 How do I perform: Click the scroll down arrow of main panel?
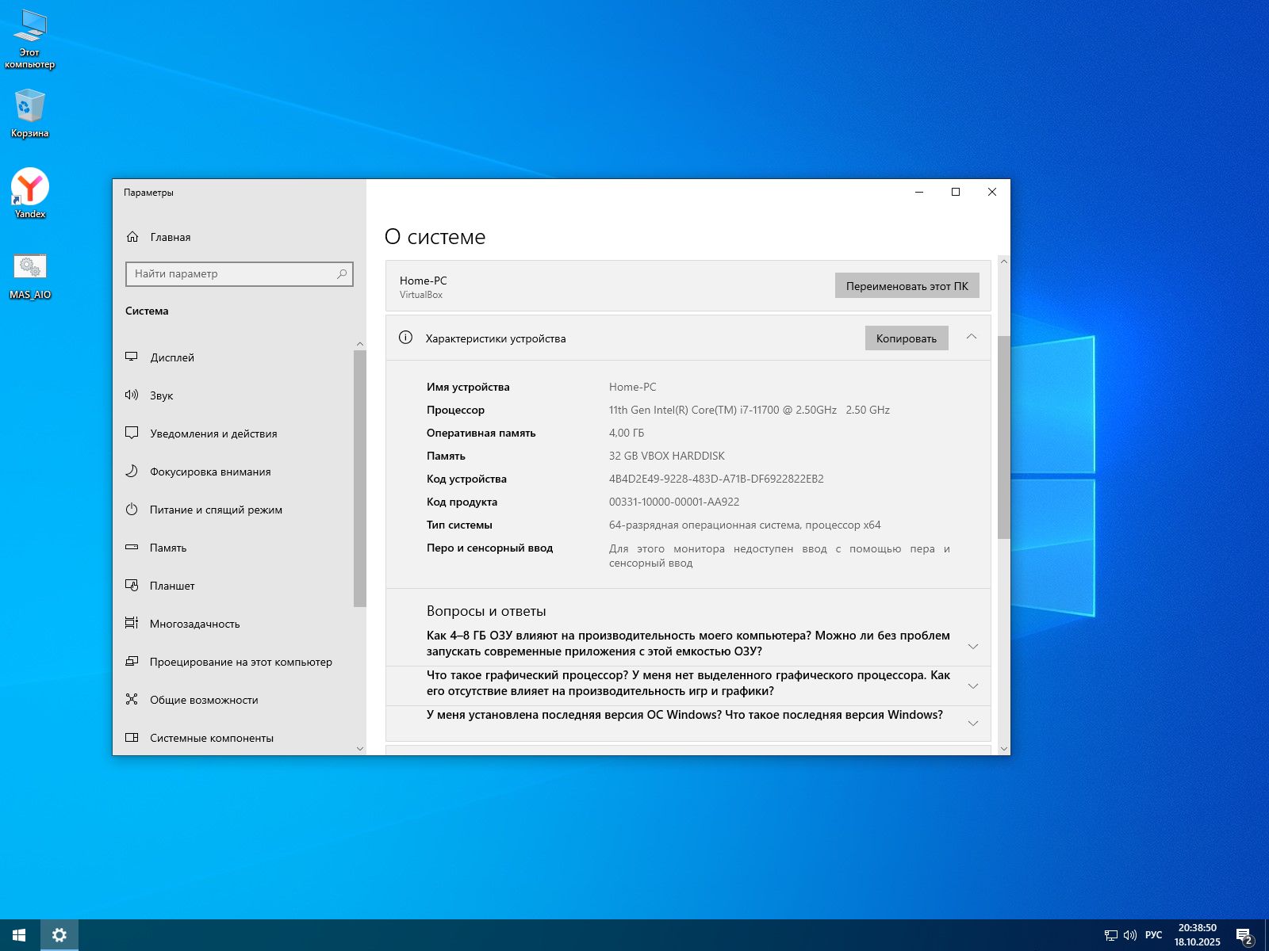[1004, 748]
